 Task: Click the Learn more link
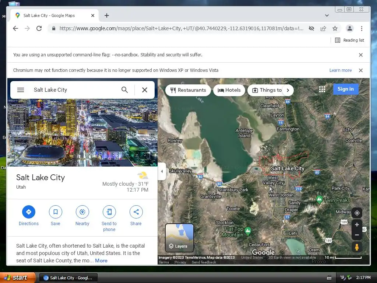pos(341,70)
